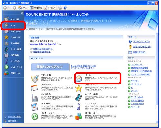The height and width of the screenshot is (128, 161).
Task: Click the forward arrow toolbar button
Action: [x=14, y=8]
